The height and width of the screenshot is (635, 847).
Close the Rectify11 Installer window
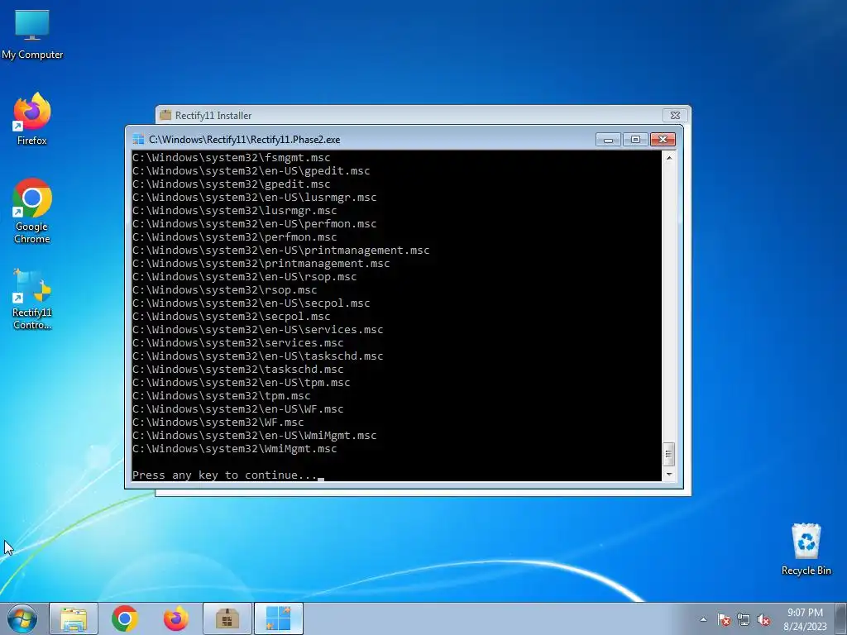675,115
